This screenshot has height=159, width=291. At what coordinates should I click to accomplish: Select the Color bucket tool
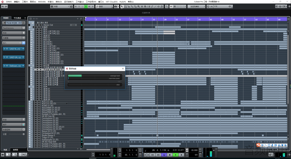tap(162, 7)
